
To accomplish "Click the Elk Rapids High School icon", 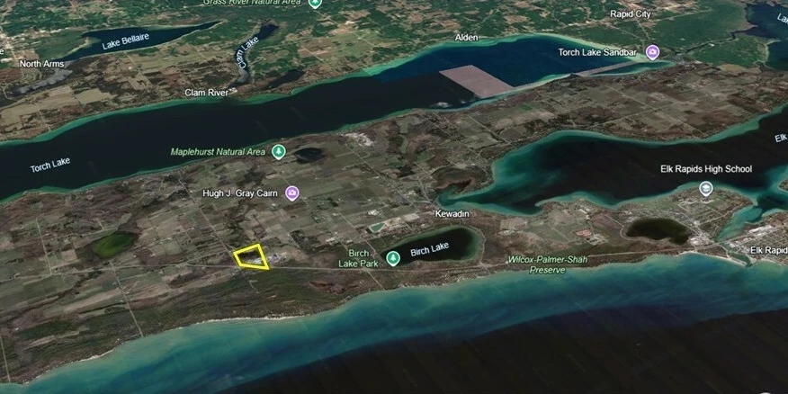I will [x=706, y=189].
